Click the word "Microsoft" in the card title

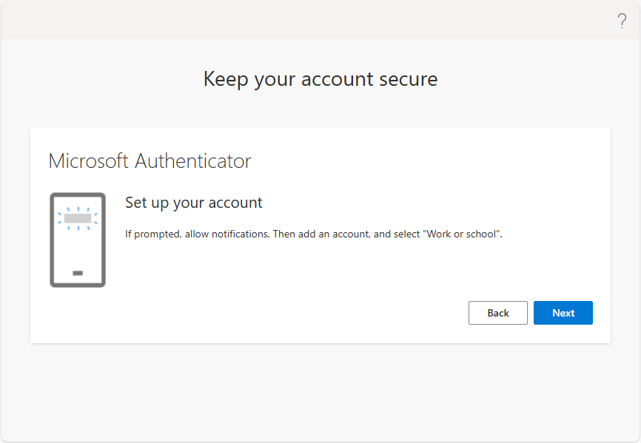tap(89, 161)
